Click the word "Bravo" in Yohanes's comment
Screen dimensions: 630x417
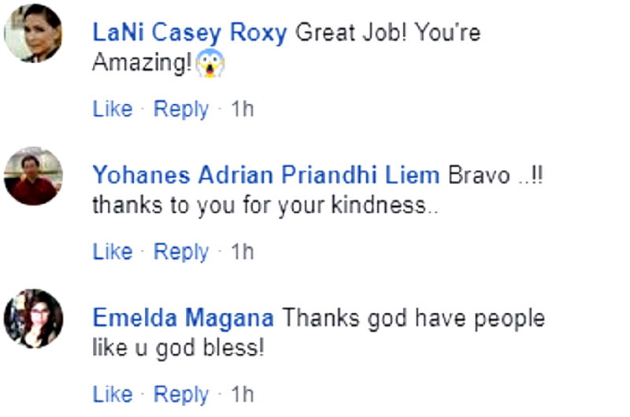[478, 175]
